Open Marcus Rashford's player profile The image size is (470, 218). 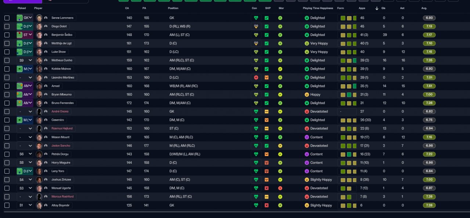pyautogui.click(x=63, y=197)
